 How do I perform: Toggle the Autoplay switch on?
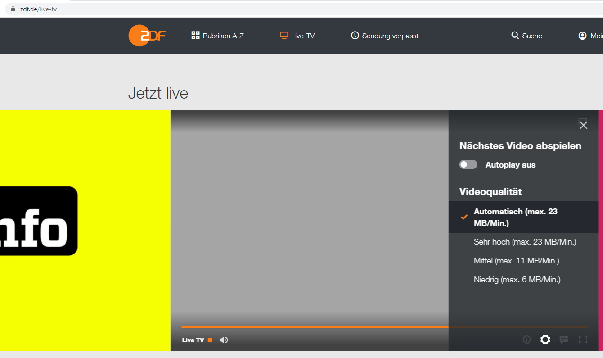pyautogui.click(x=468, y=165)
